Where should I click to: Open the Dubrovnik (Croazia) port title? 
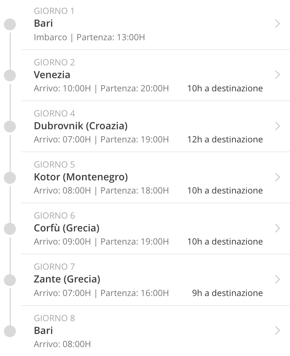(x=81, y=126)
